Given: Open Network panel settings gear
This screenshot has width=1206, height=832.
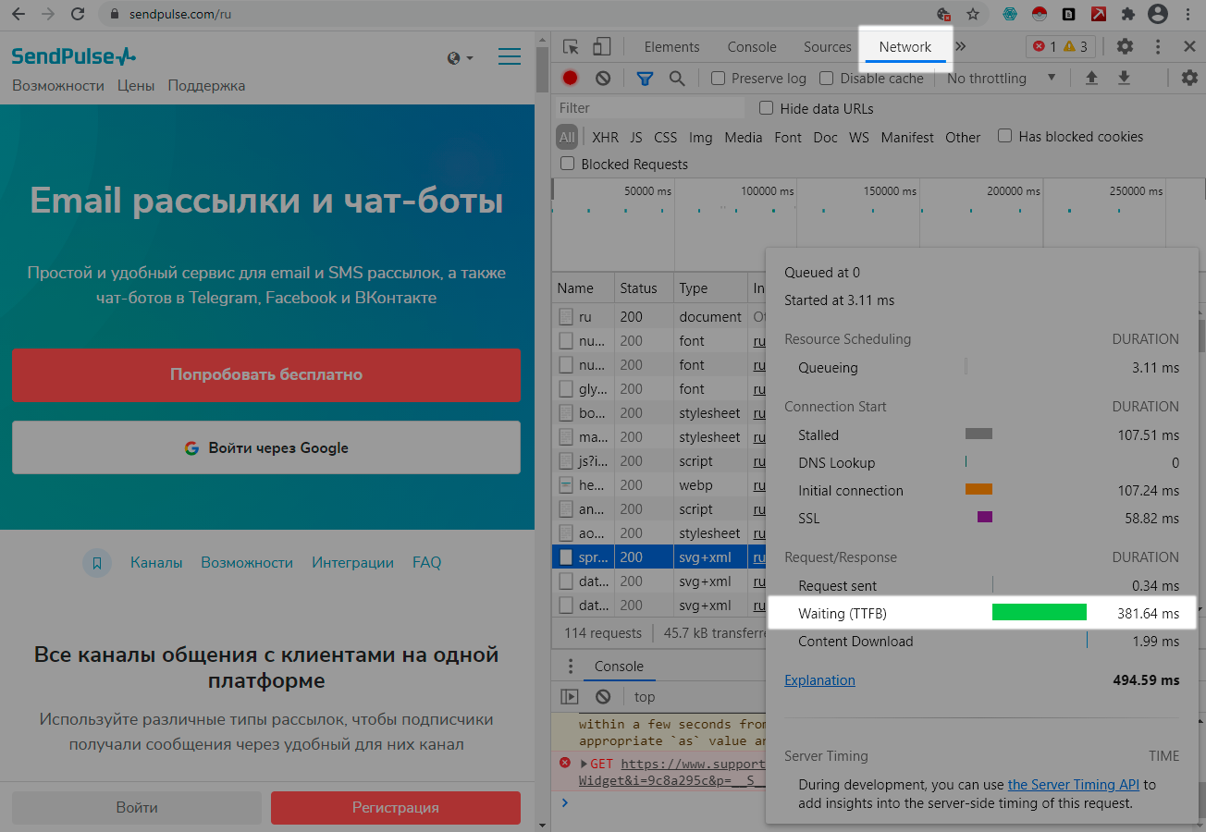Looking at the screenshot, I should click(x=1189, y=79).
